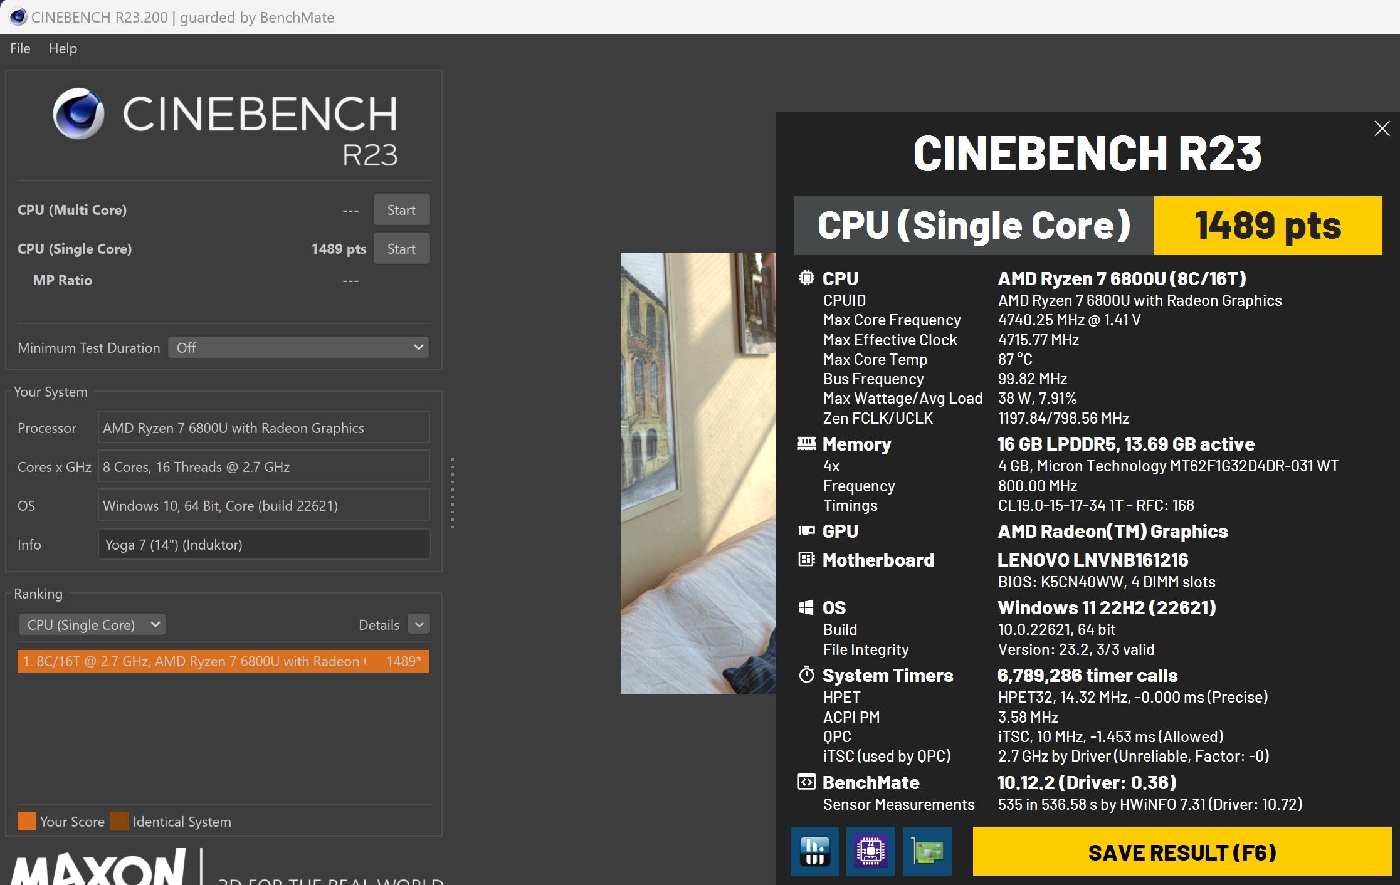
Task: Click the 'AMD Ryzen 7 6800U (8C/16T)' heading
Action: click(1122, 278)
